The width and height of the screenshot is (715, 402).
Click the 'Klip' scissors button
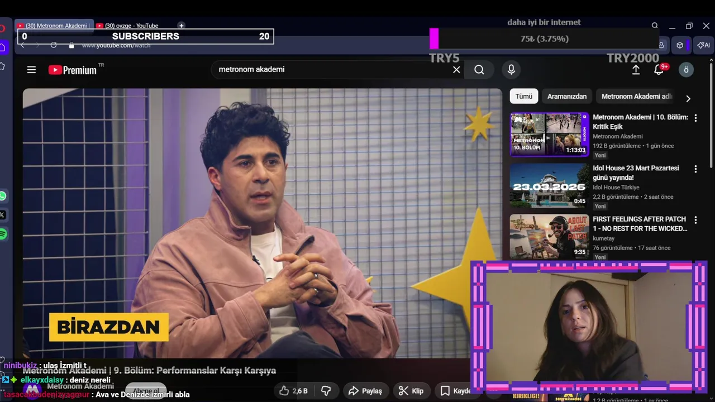411,391
